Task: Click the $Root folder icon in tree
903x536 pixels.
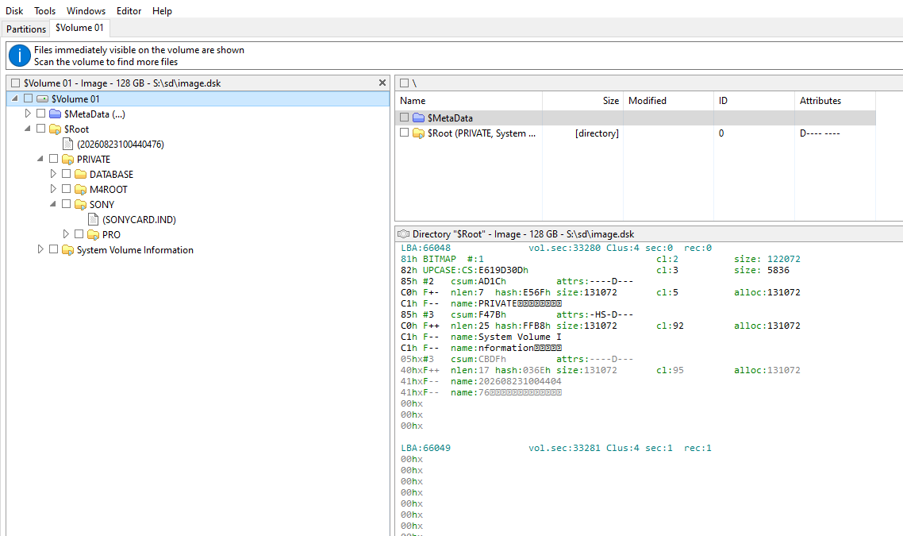Action: (56, 129)
